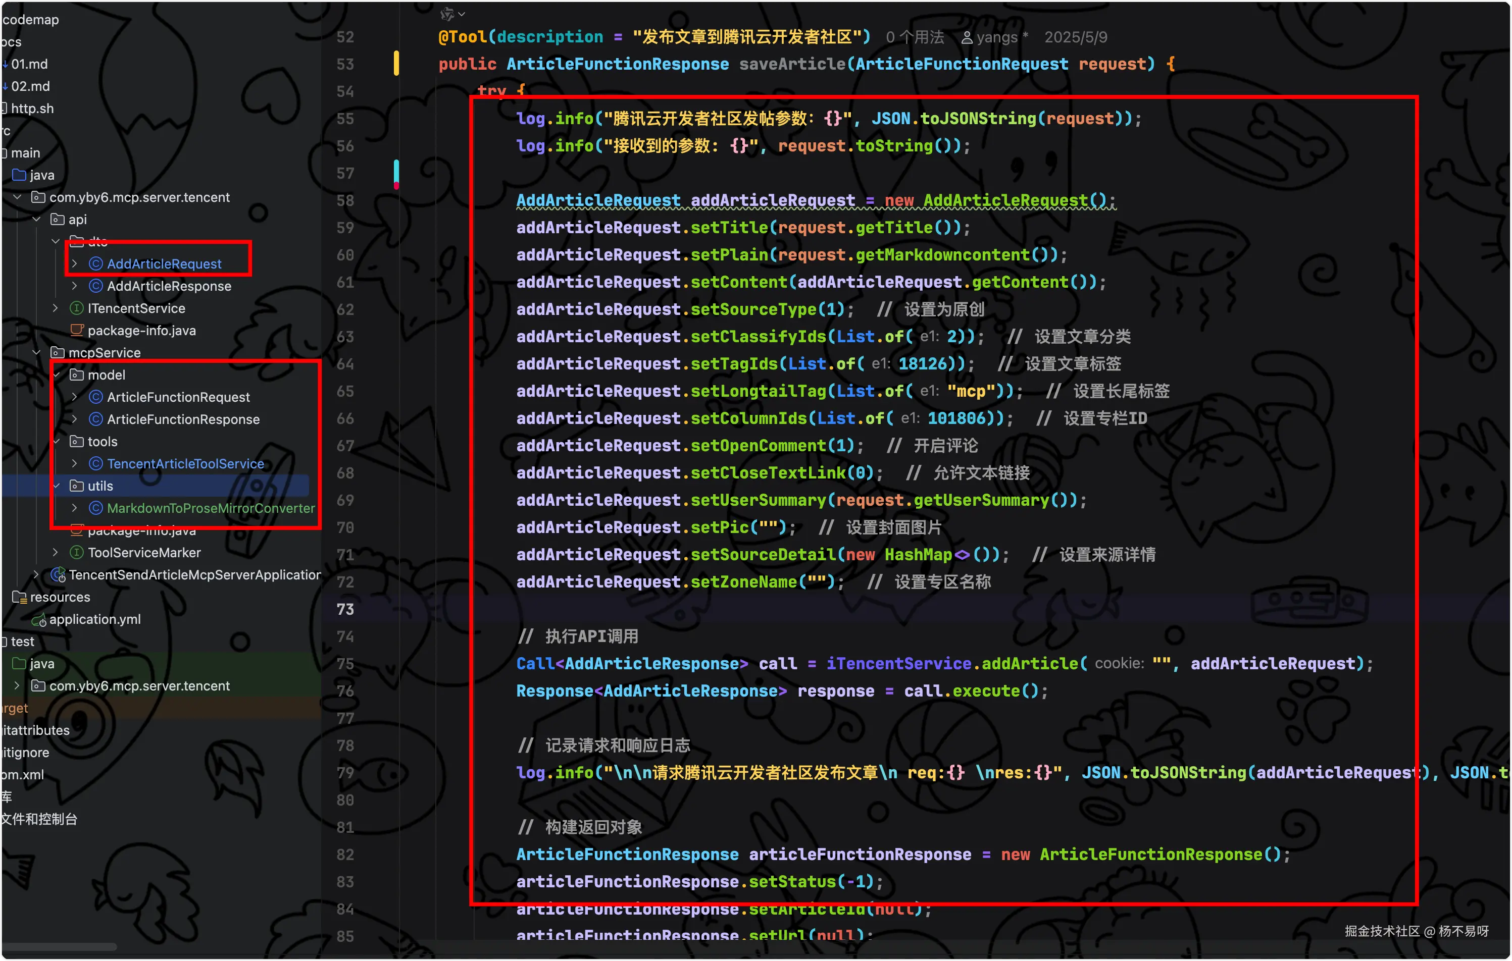Click the resources folder icon
The height and width of the screenshot is (961, 1512).
coord(20,597)
